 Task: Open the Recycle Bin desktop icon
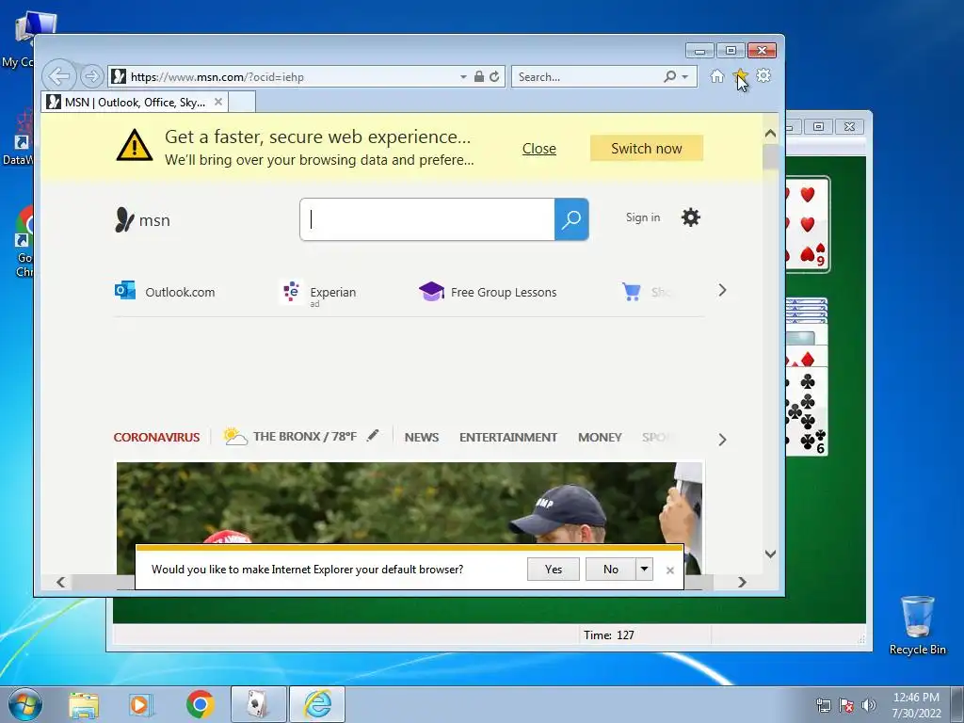(917, 625)
